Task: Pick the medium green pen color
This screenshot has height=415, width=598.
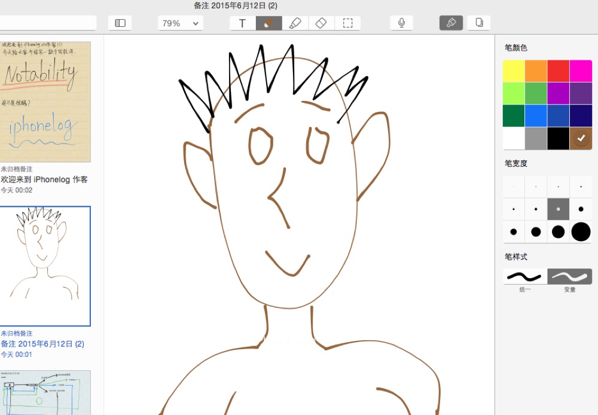Action: point(536,93)
